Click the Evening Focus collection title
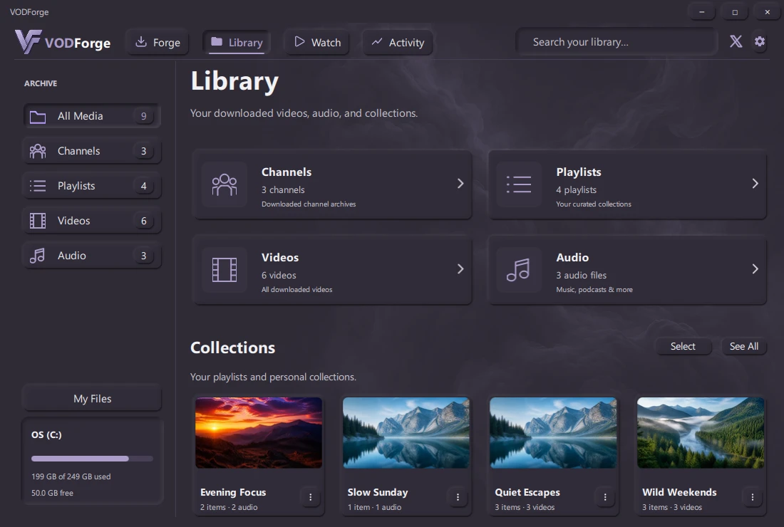Viewport: 784px width, 527px height. (x=233, y=492)
